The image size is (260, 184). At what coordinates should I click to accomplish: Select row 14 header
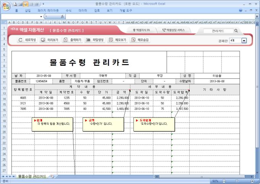coord(4,99)
